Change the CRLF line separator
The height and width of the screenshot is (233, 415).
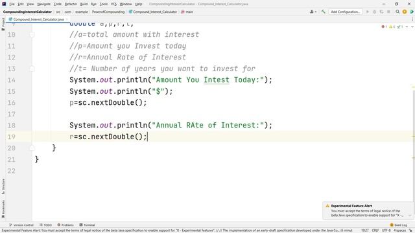click(375, 230)
